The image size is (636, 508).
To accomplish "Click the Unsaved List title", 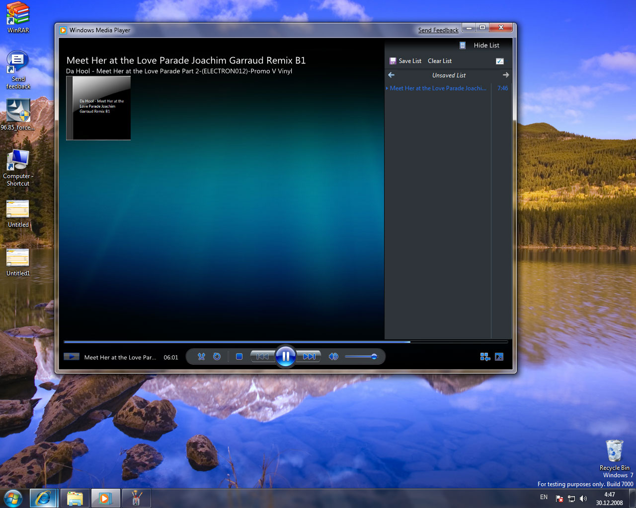I will (x=449, y=75).
